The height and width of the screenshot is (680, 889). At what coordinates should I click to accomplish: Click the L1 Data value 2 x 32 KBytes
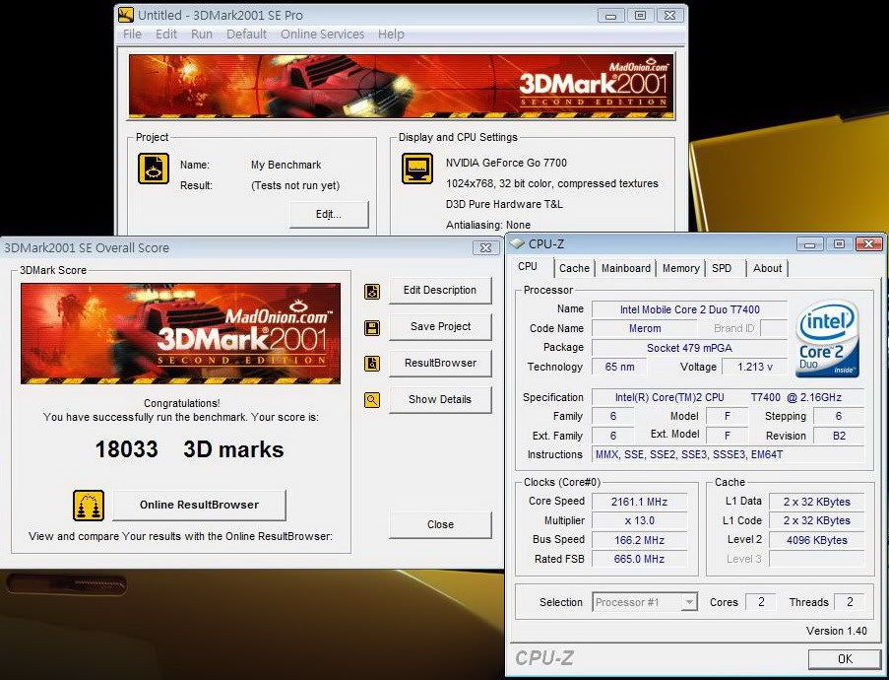coord(816,502)
